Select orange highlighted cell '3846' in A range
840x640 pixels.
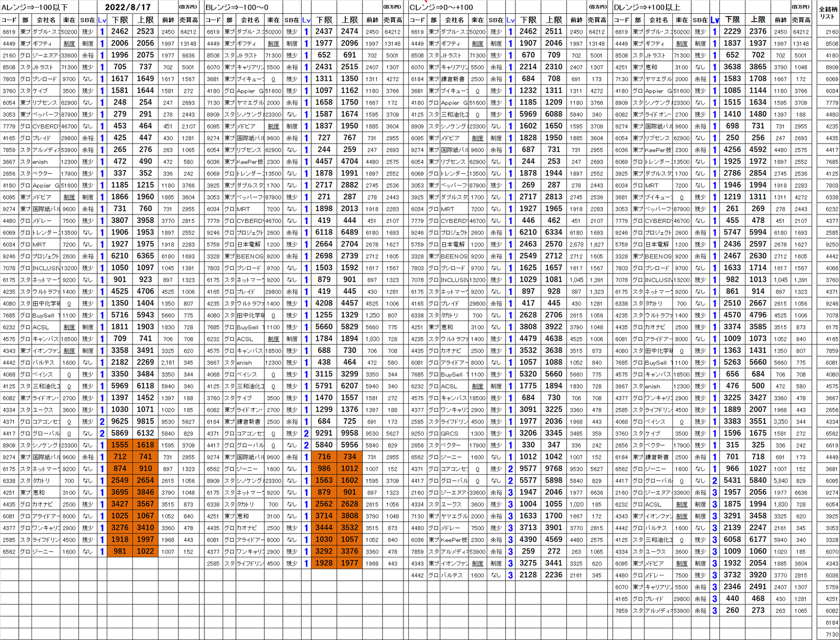(145, 492)
